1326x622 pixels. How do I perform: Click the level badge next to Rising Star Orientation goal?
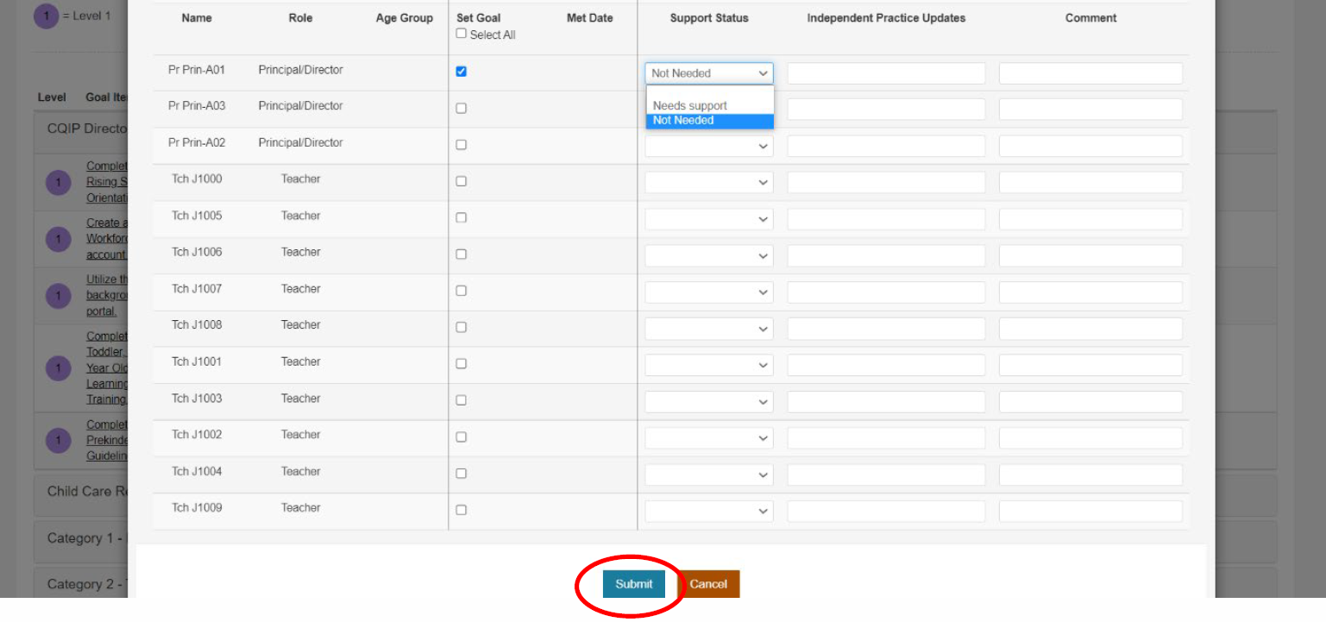point(58,182)
